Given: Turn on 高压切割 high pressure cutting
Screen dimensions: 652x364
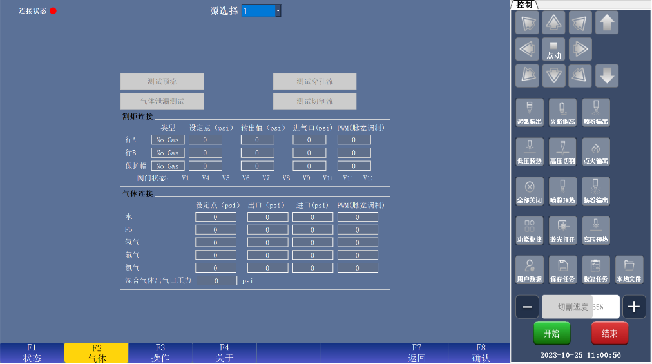Looking at the screenshot, I should [x=562, y=152].
